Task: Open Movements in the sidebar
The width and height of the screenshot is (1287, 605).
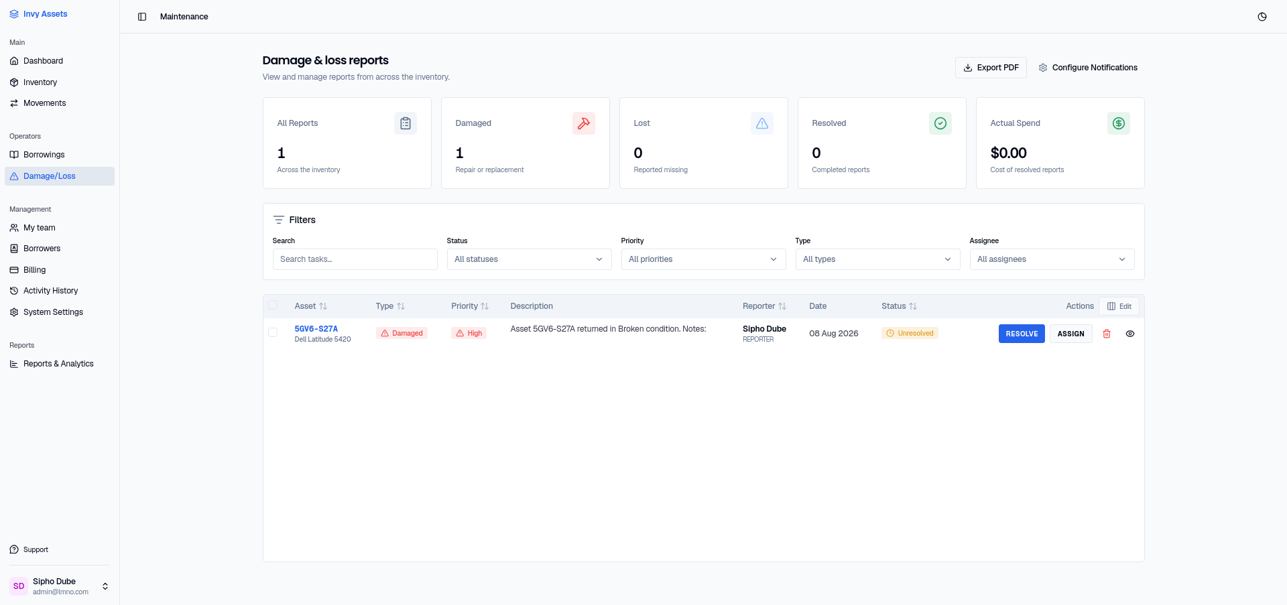Action: (x=60, y=103)
